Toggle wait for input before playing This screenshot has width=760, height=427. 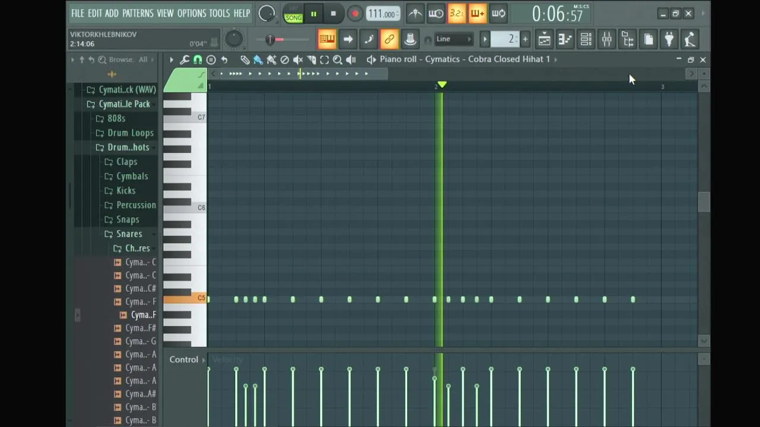[x=436, y=14]
